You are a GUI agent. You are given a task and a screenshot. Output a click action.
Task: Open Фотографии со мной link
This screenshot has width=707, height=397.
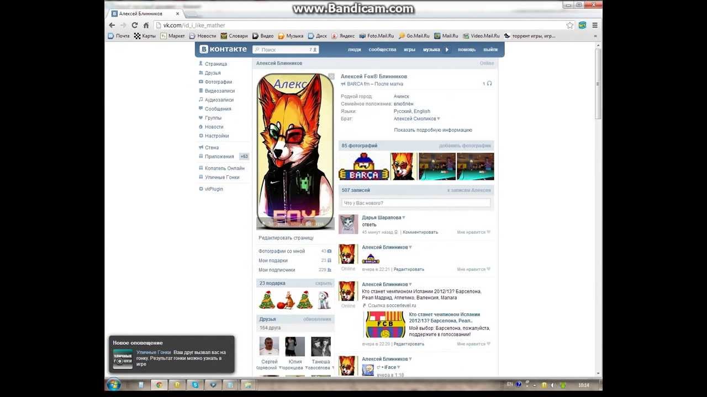pos(282,251)
